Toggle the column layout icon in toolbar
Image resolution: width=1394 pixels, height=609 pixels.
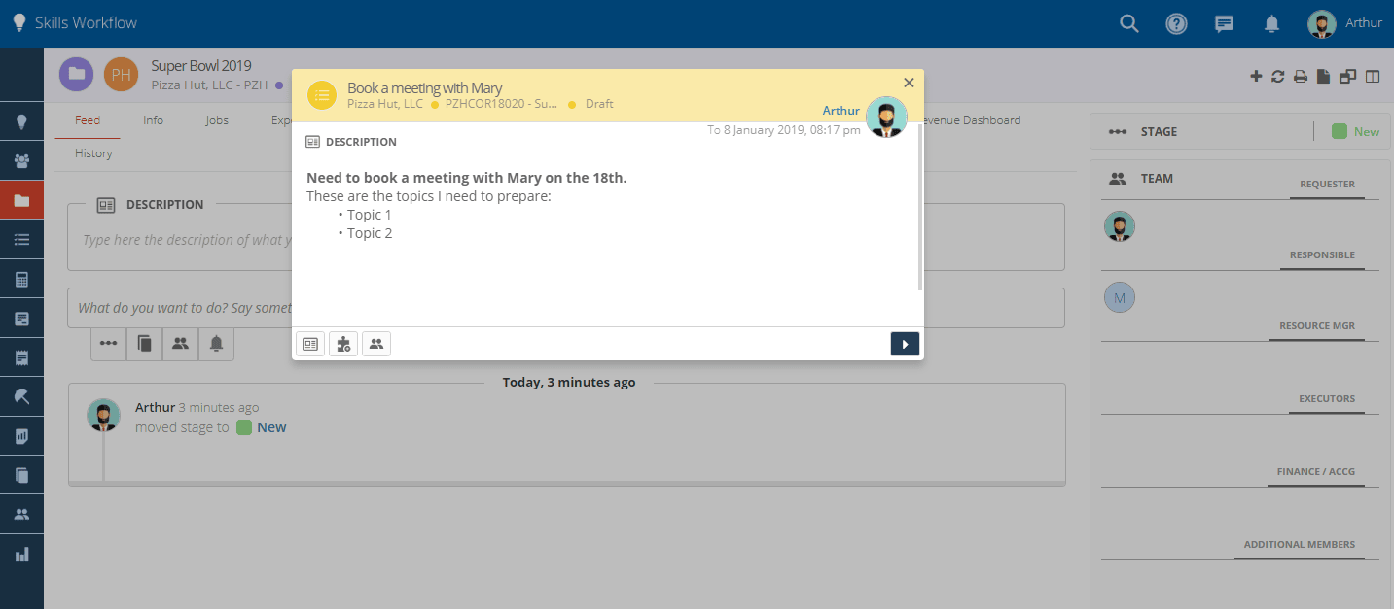pos(1373,77)
